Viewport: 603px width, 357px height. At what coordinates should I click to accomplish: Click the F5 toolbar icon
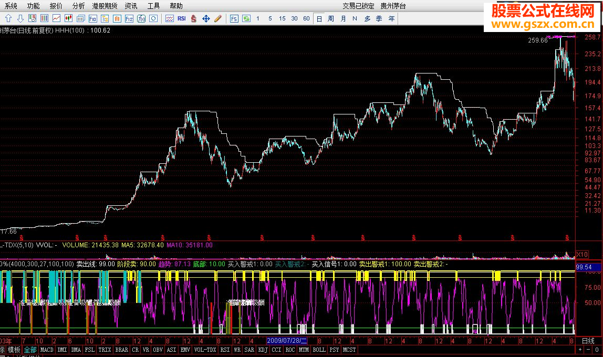(234, 18)
